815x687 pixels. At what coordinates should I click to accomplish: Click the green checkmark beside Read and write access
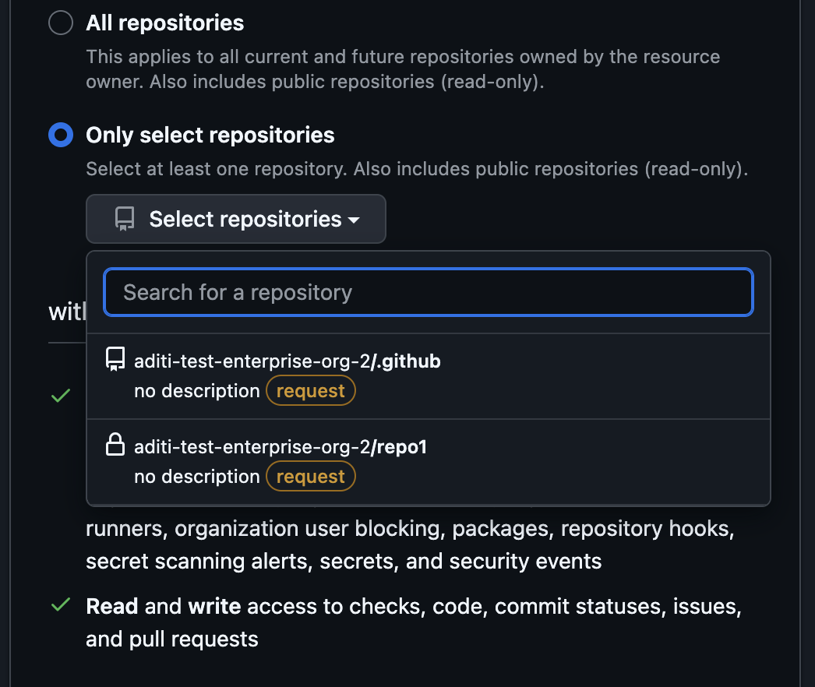60,606
